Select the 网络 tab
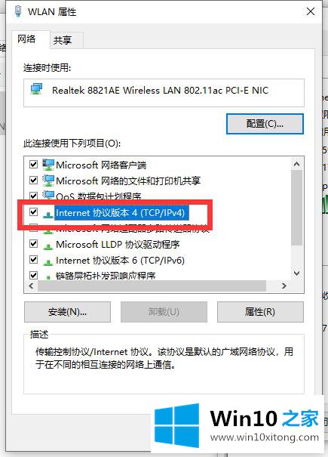This screenshot has height=457, width=328. tap(26, 39)
